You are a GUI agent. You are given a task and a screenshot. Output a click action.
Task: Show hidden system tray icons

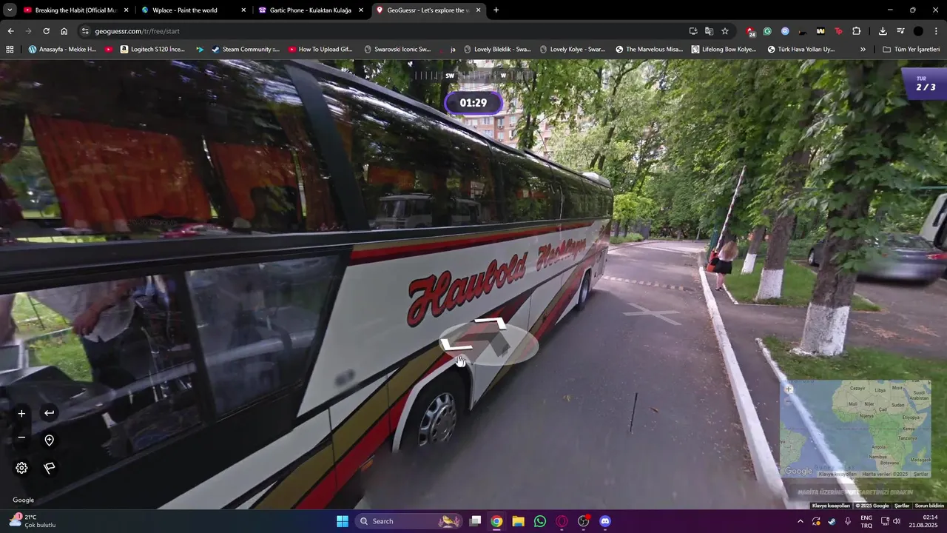[800, 521]
